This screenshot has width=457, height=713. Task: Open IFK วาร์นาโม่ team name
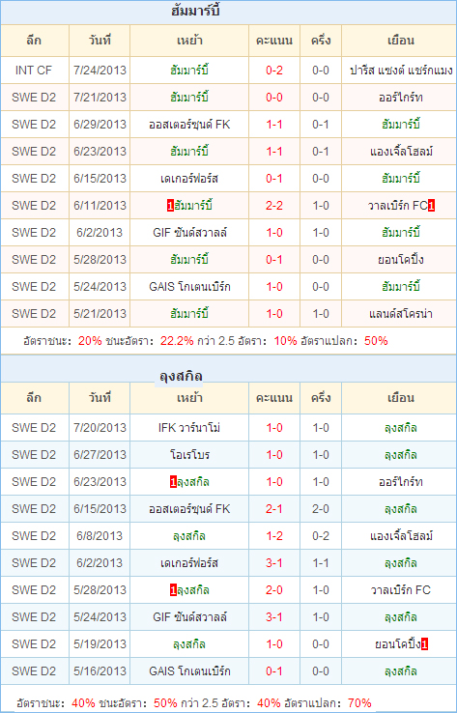(x=189, y=428)
